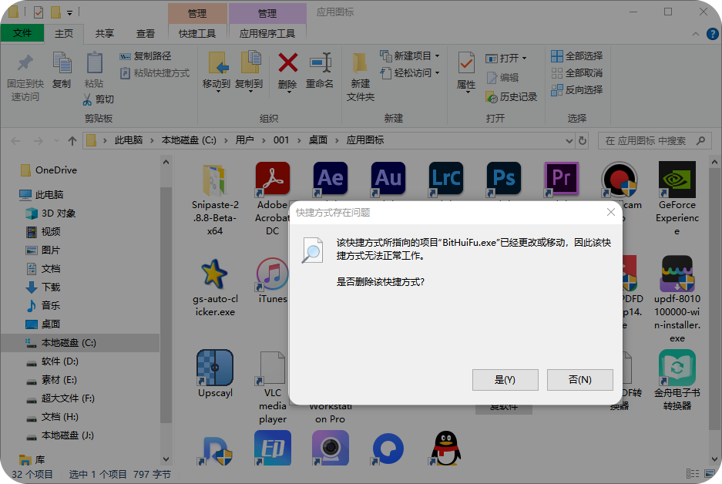The image size is (722, 484).
Task: Select the Lightroom Classic Lrc icon
Action: point(445,179)
